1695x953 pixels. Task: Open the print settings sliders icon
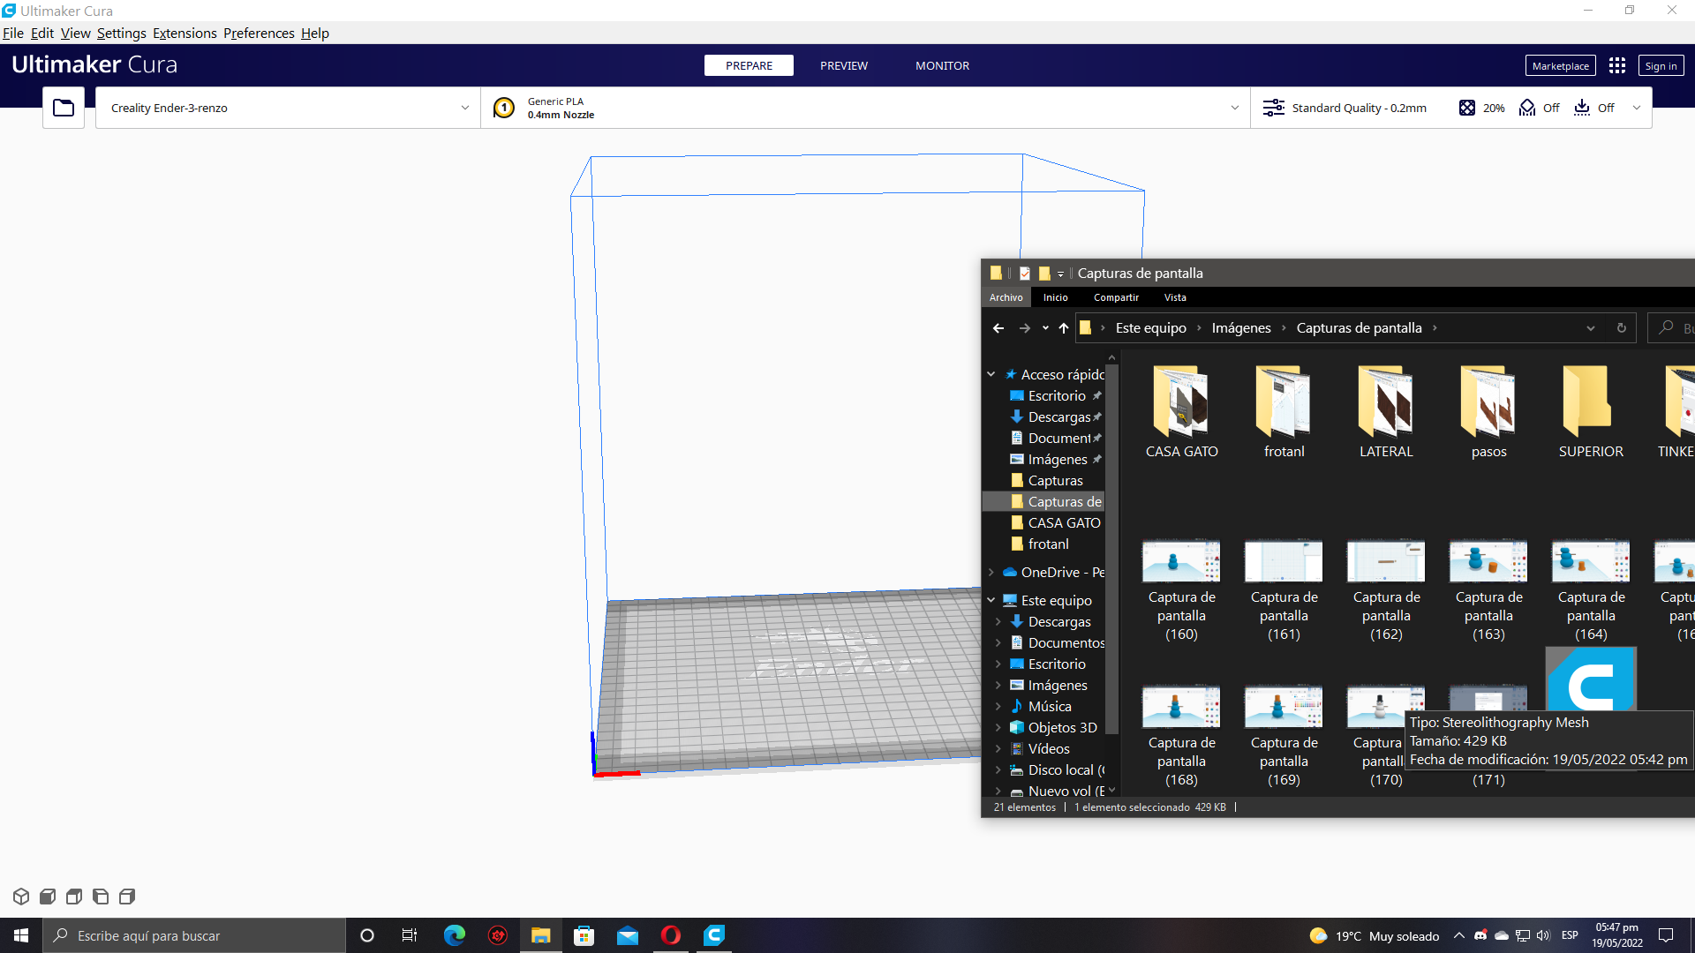click(1273, 108)
